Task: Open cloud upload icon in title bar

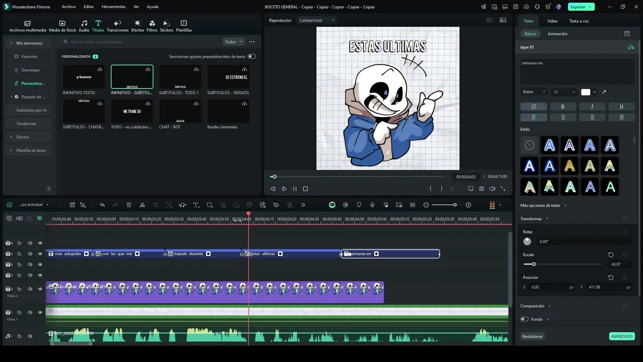Action: click(x=526, y=7)
